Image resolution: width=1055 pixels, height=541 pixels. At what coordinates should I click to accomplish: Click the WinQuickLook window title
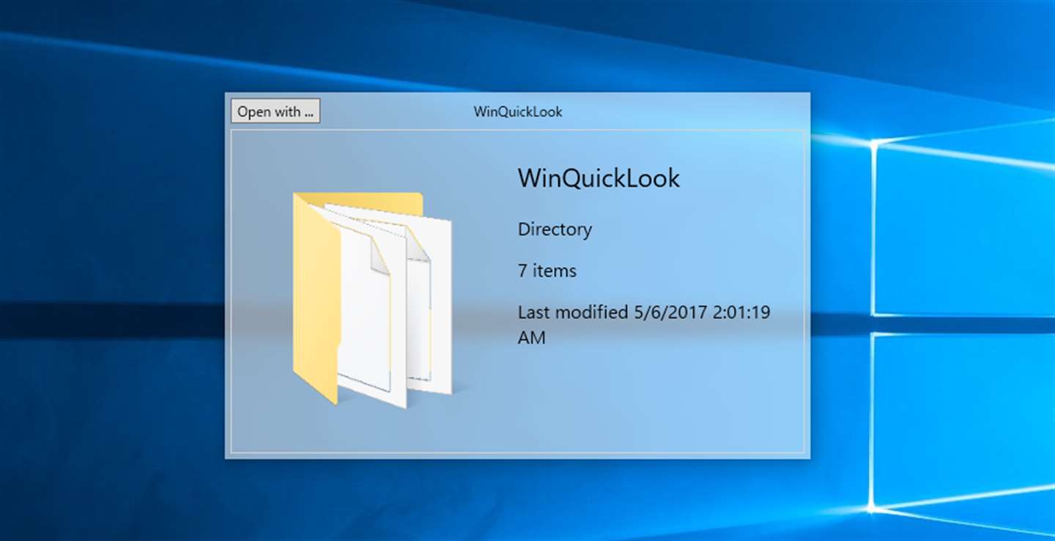coord(518,112)
